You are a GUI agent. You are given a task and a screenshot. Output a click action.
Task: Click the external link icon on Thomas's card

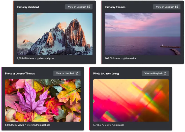tap(176, 7)
